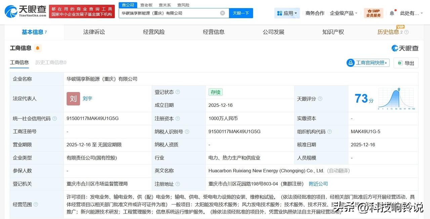Open the SVIP会员服务 icon
The height and width of the screenshot is (219, 430).
(x=374, y=12)
